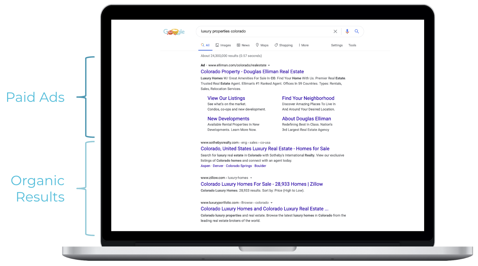Switch to the Images tab
The width and height of the screenshot is (478, 266).
(223, 45)
